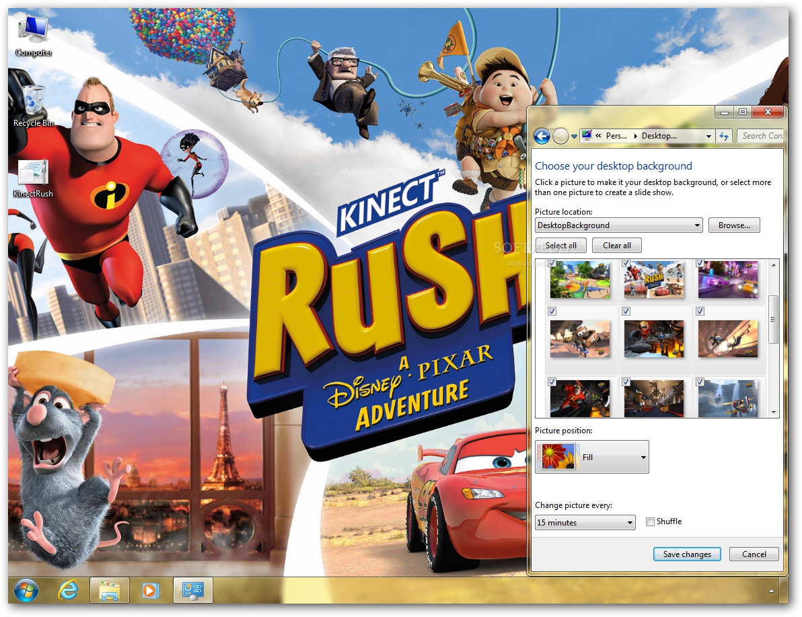The height and width of the screenshot is (617, 802).
Task: Select the Mater tow truck wallpaper thumbnail
Action: pos(580,338)
